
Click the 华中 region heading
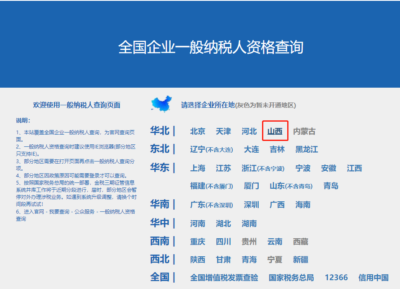coord(160,223)
